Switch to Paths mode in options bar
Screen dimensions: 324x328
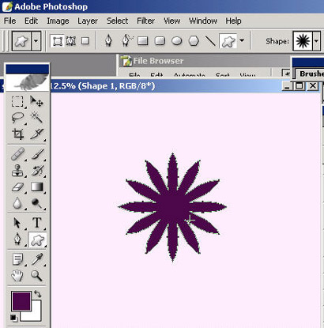70,41
